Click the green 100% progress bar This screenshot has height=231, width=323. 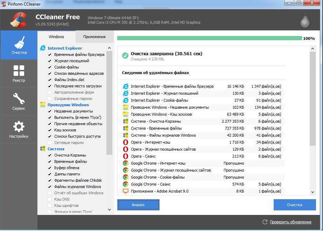[210, 38]
